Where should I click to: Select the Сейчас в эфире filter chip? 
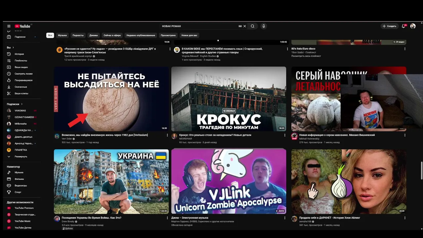112,35
